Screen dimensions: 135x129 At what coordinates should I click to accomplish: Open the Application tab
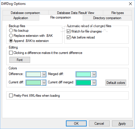[21, 18]
